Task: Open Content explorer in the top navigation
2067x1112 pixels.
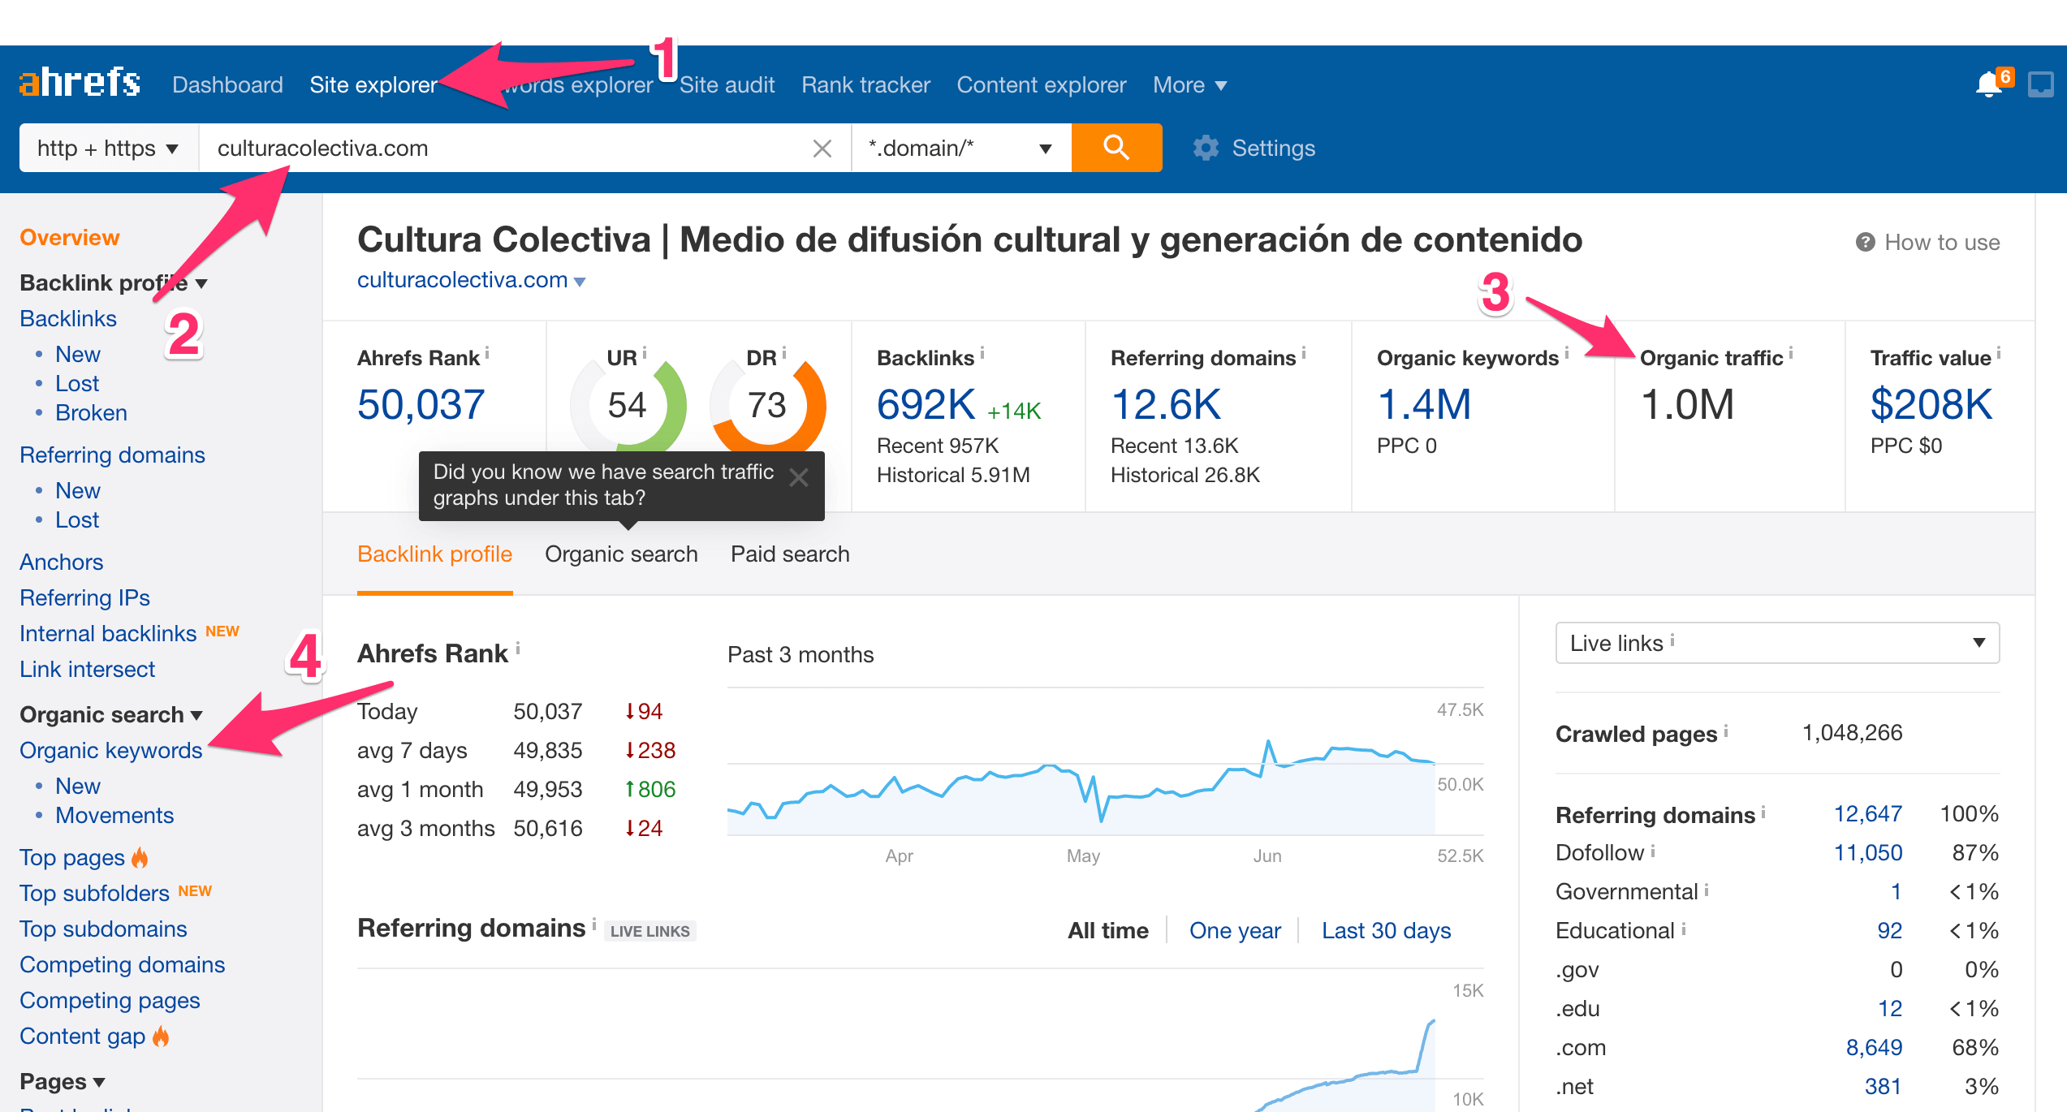Action: point(1042,84)
